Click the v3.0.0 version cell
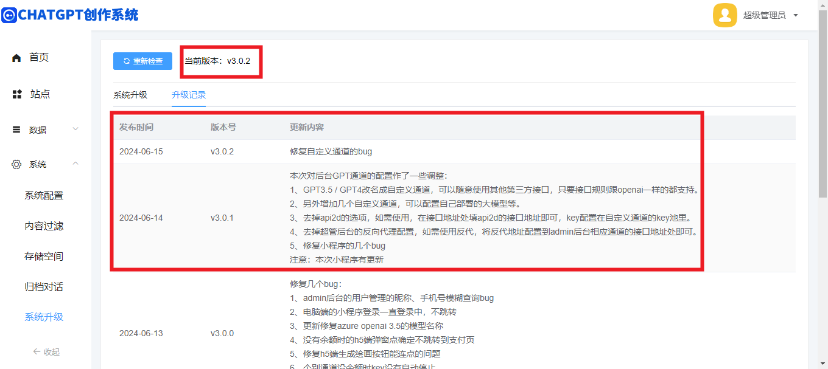This screenshot has width=828, height=369. pos(222,333)
